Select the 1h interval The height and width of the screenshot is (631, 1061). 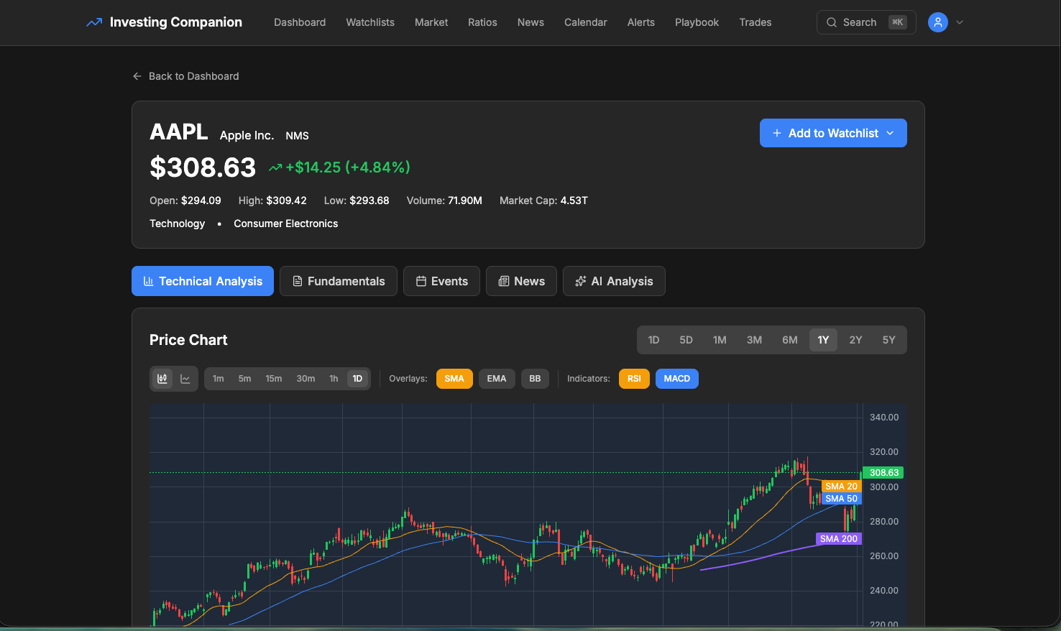coord(334,379)
